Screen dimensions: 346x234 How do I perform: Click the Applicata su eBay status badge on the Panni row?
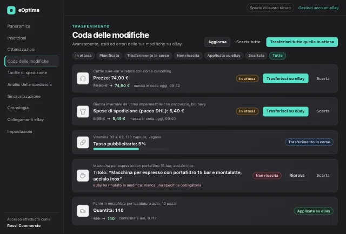(314, 211)
